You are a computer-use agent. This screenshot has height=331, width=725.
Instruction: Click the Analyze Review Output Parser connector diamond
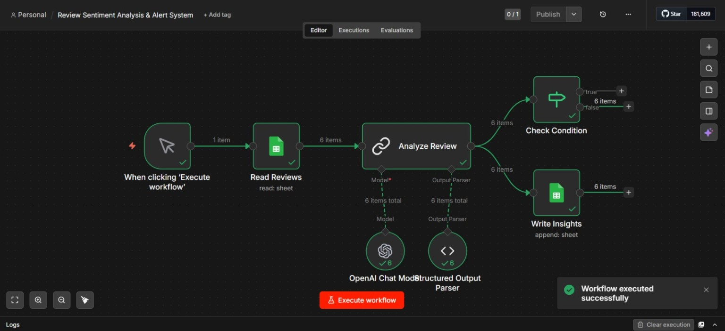[451, 169]
